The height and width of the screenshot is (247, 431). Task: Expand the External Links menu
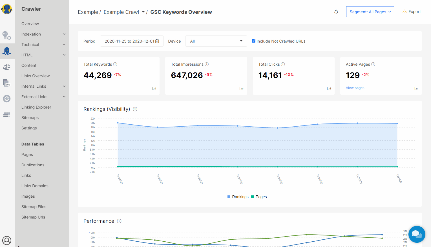(x=43, y=97)
